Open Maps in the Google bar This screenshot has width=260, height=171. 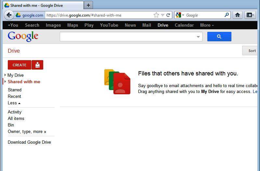72,25
